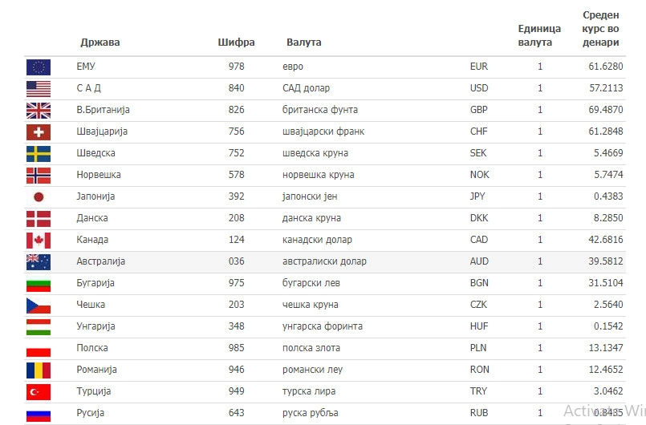Select the Австралија row country name
Screen dimensions: 646x425
100,261
